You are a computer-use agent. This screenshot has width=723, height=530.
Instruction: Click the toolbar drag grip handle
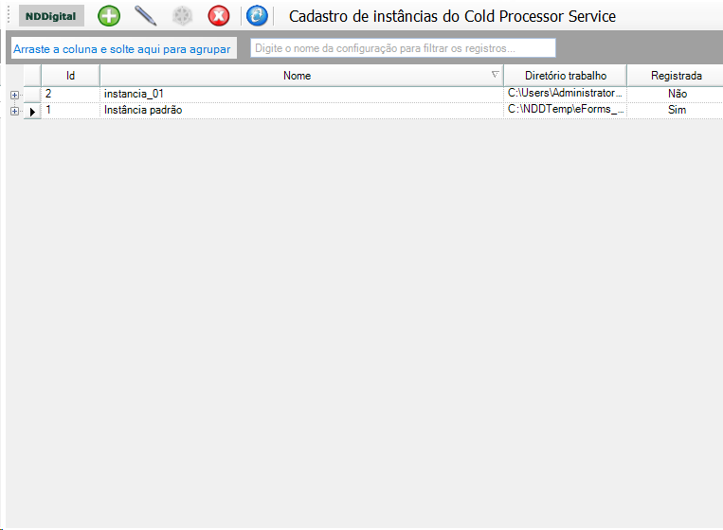tap(9, 15)
